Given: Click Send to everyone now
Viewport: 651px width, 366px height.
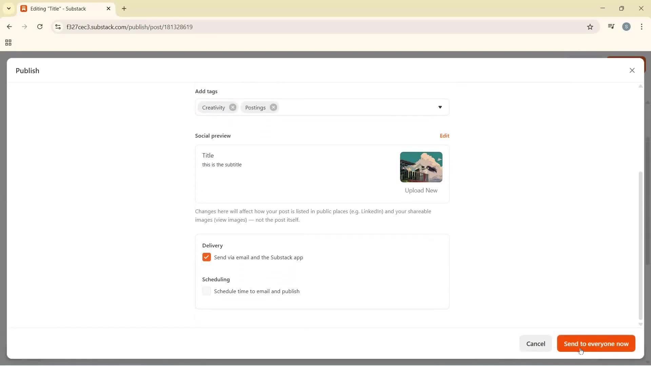Looking at the screenshot, I should tap(596, 344).
